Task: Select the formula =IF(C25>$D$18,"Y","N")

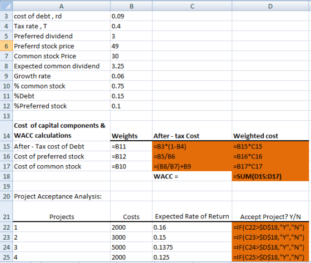Action: pos(270,257)
